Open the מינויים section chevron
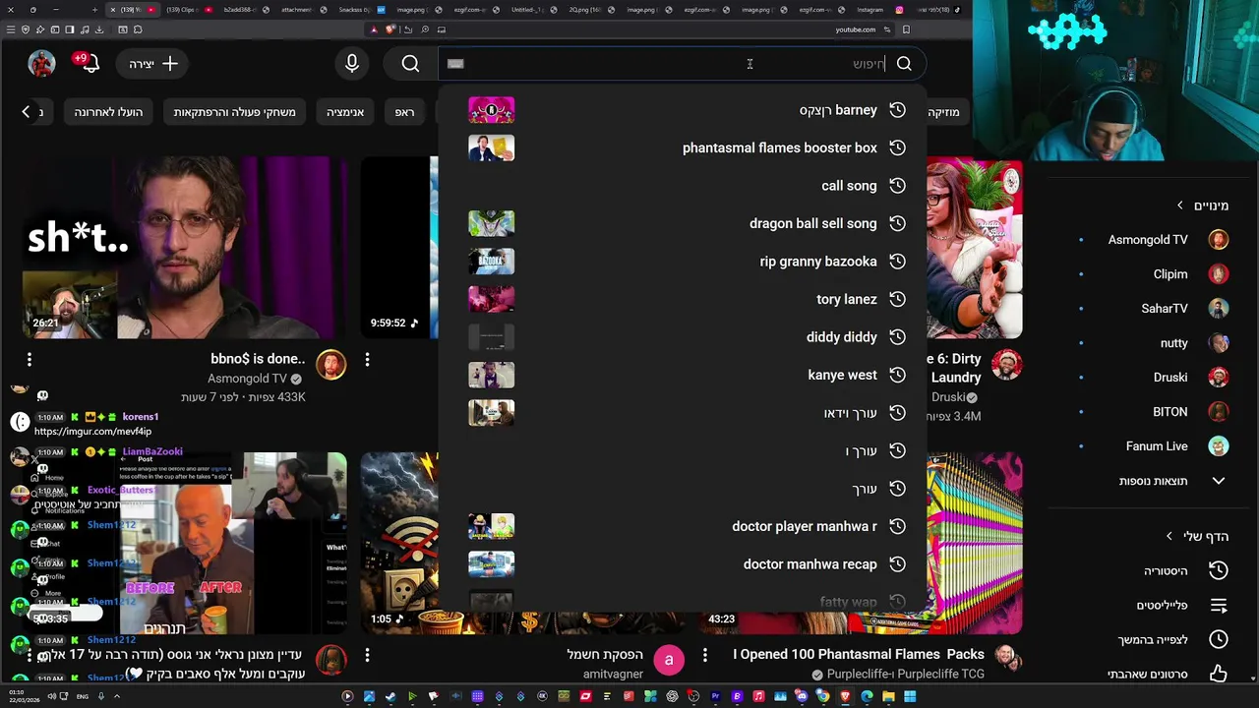The height and width of the screenshot is (708, 1259). pos(1180,206)
